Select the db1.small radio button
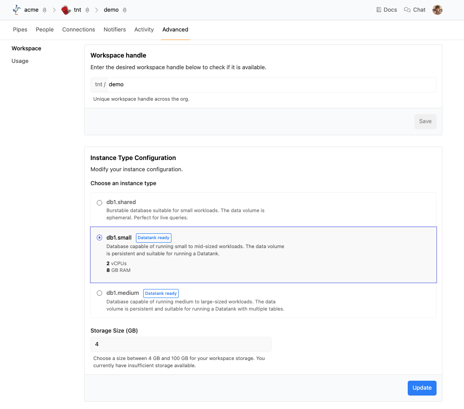464x409 pixels. 99,238
